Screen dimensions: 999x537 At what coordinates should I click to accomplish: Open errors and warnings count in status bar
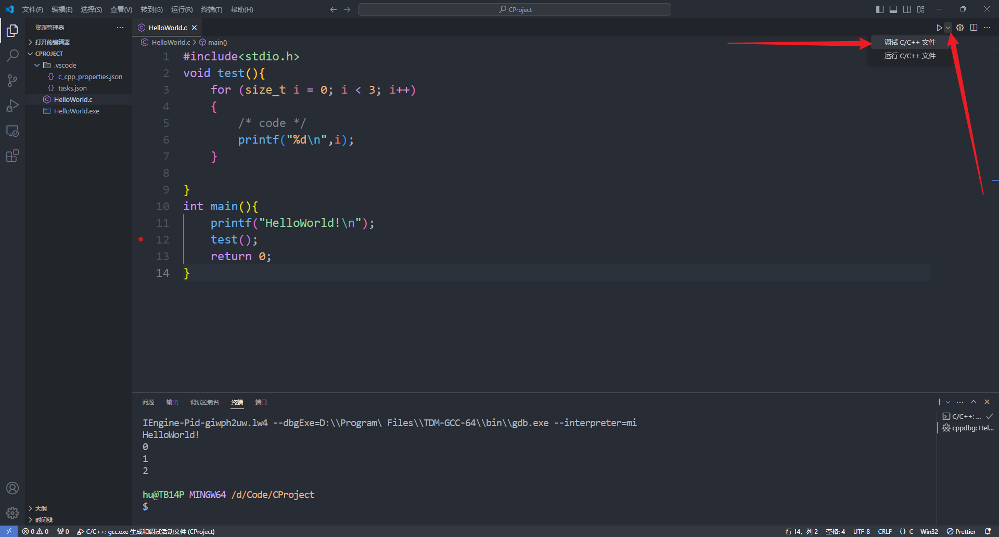pyautogui.click(x=35, y=531)
